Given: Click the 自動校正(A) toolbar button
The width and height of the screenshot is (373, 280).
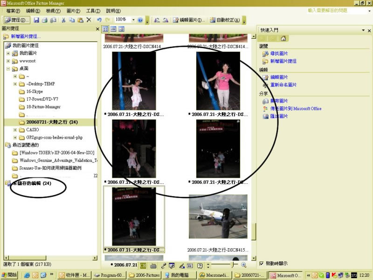Looking at the screenshot, I should pyautogui.click(x=225, y=20).
